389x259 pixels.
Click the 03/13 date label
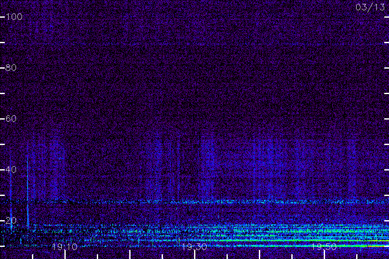pyautogui.click(x=370, y=7)
